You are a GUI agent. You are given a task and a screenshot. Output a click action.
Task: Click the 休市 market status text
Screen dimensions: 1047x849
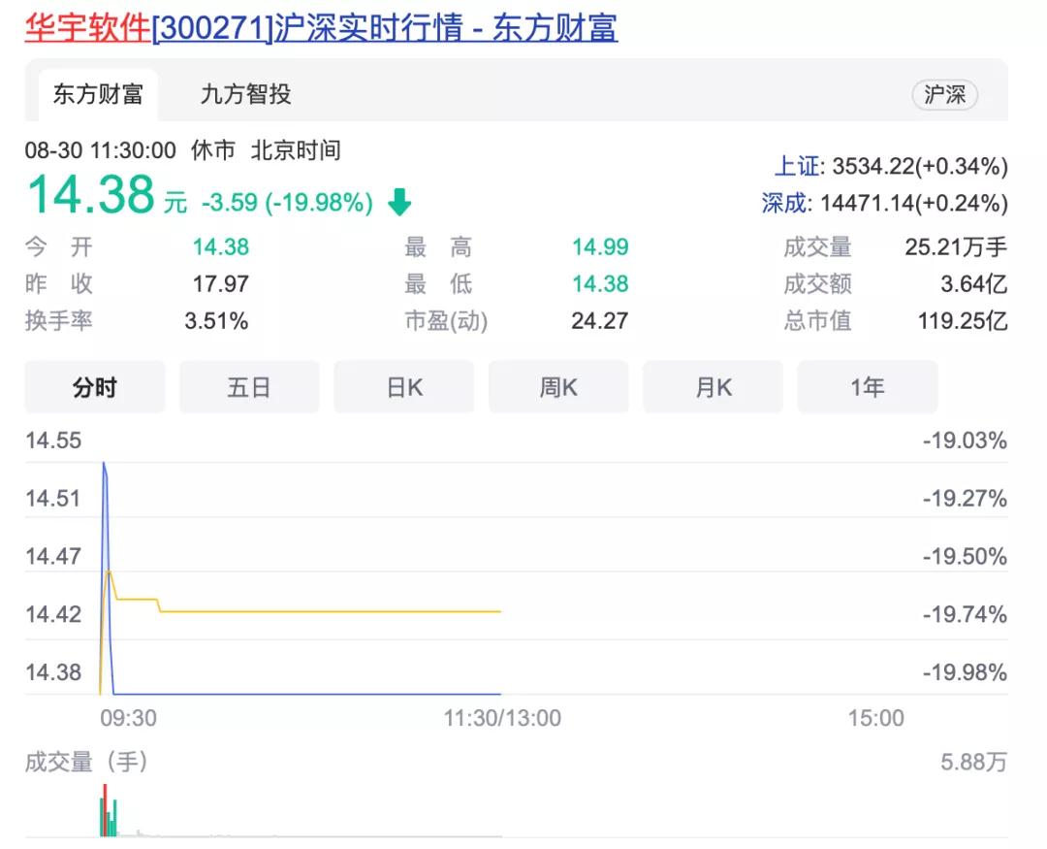click(213, 149)
